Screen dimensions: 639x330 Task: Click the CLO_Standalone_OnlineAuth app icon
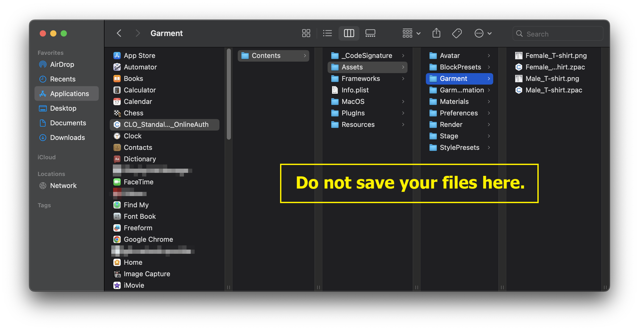[117, 125]
